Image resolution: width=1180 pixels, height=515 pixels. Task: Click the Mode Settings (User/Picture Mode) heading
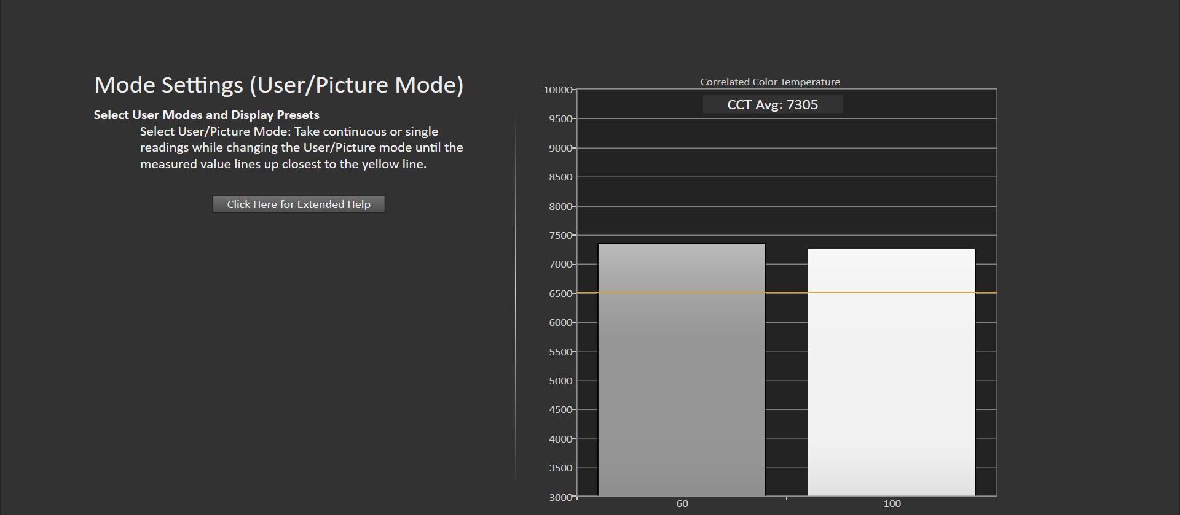pos(279,85)
